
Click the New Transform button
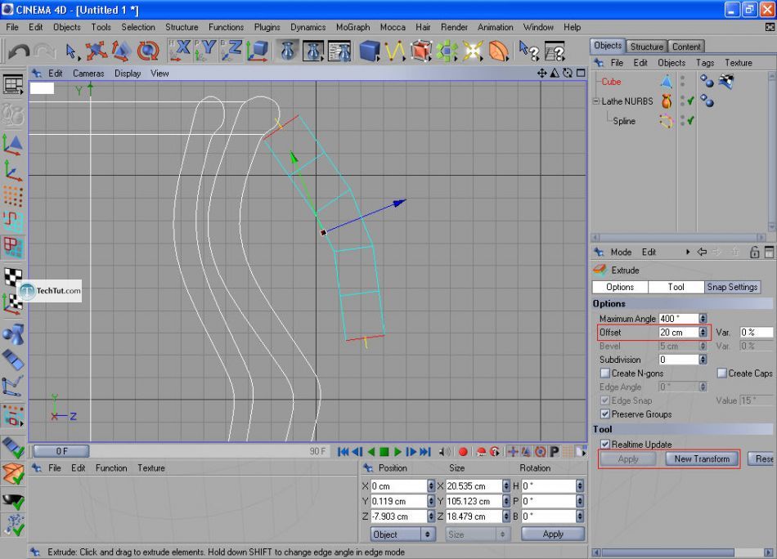(x=702, y=459)
